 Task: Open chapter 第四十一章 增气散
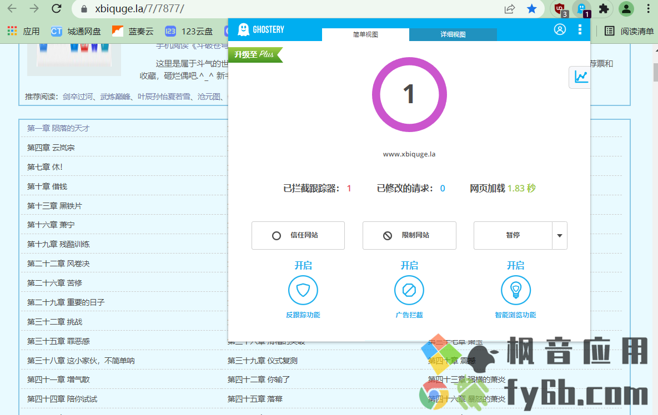tap(58, 380)
